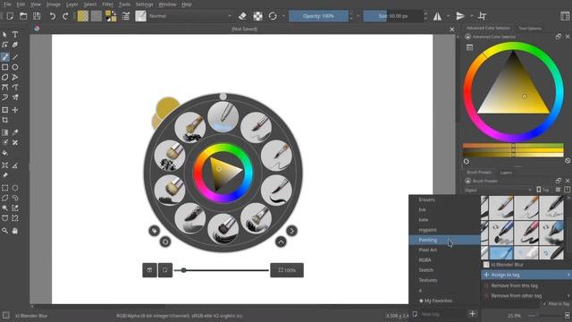The image size is (572, 322).
Task: Open the Digital tag dropdown in Brush Presets
Action: point(498,190)
